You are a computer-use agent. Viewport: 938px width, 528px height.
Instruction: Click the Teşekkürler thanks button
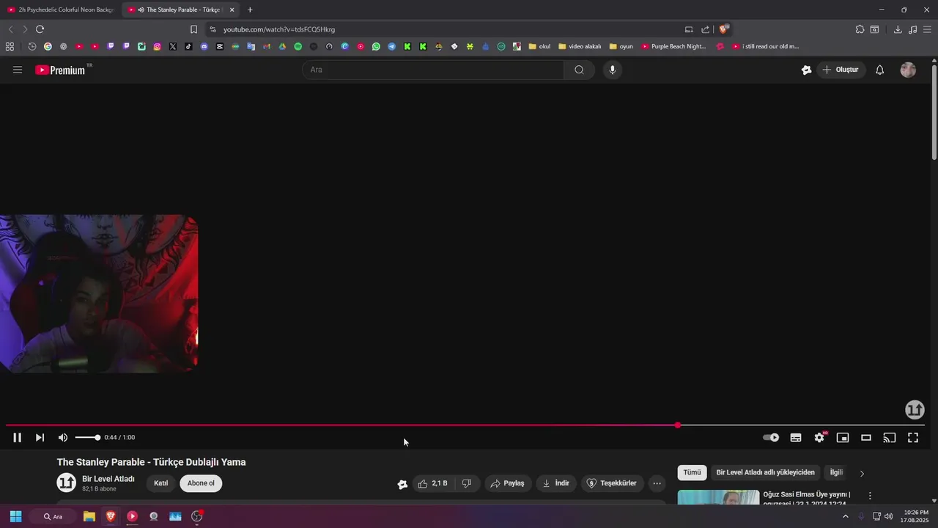click(x=612, y=483)
